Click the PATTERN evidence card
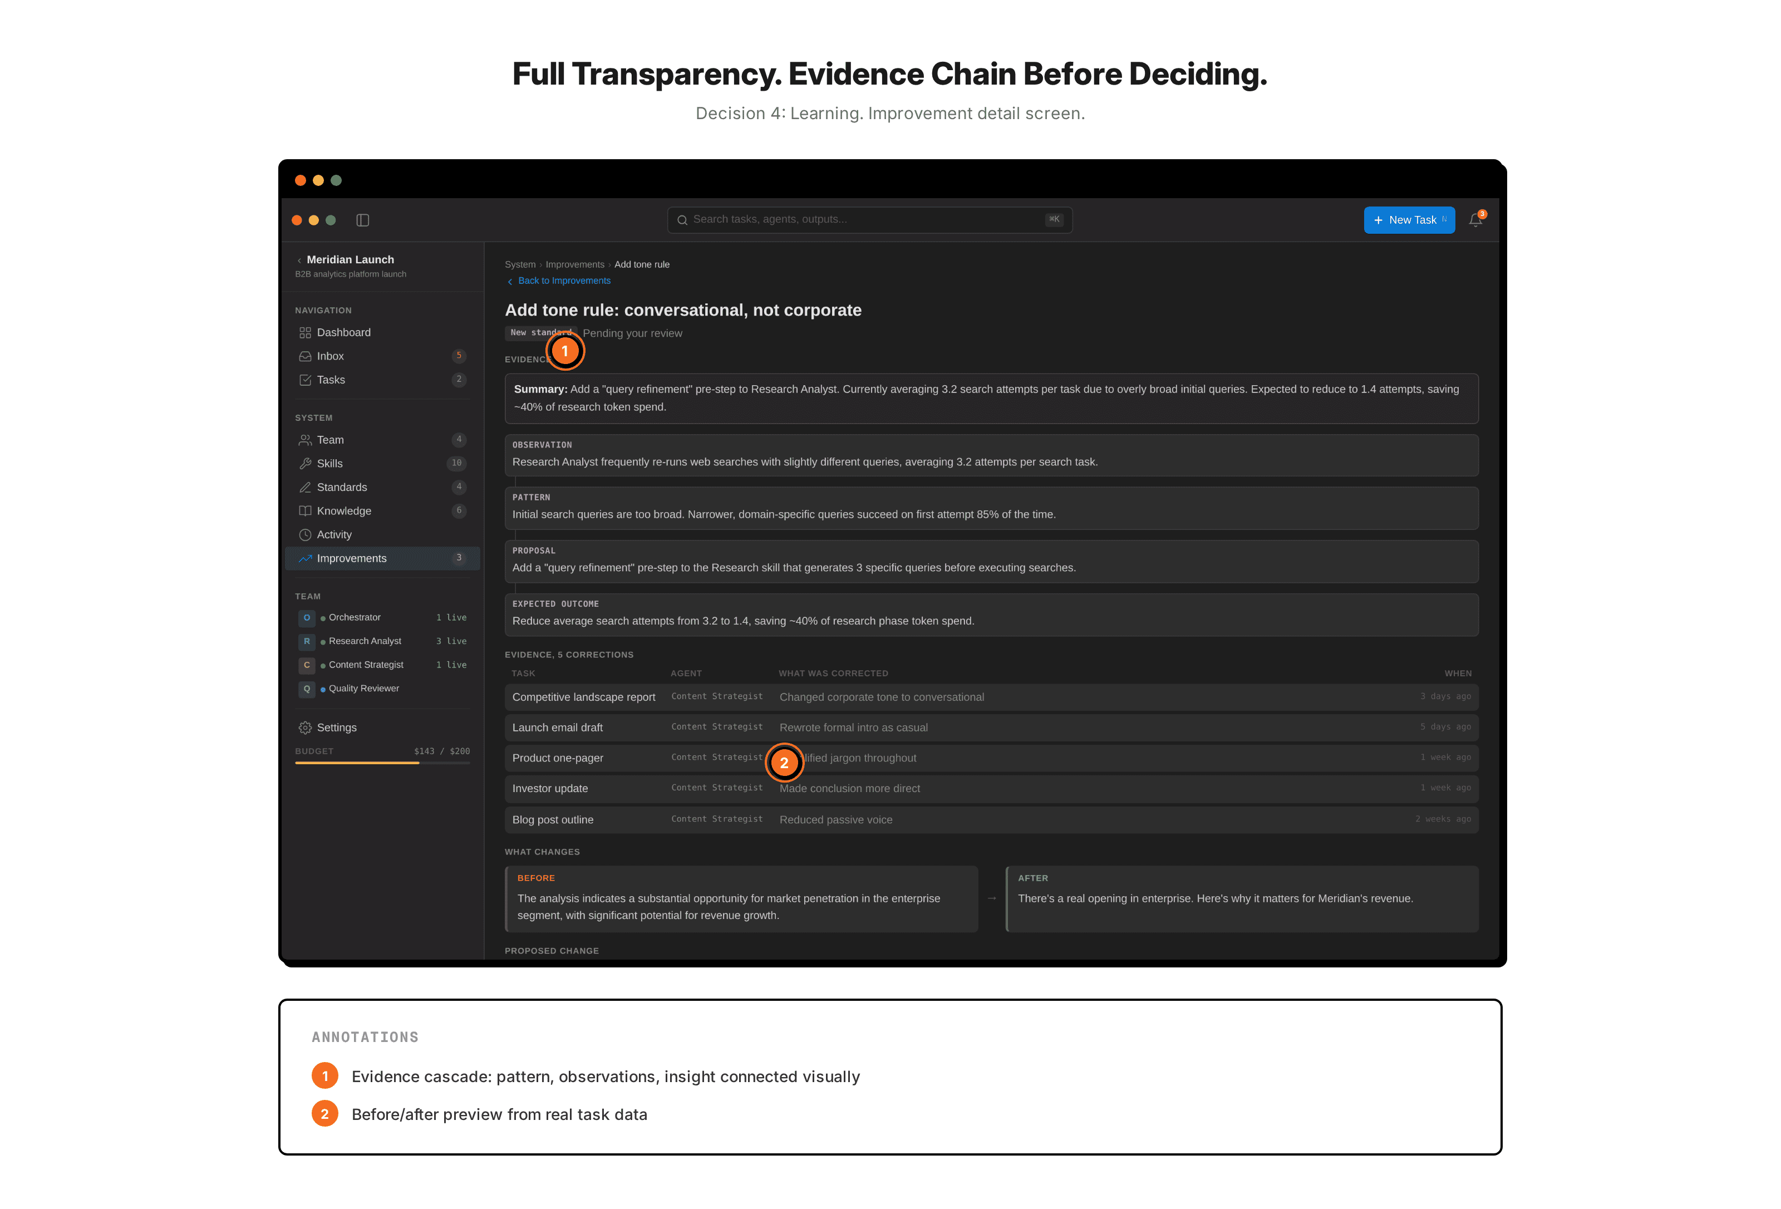This screenshot has width=1781, height=1209. (x=991, y=508)
